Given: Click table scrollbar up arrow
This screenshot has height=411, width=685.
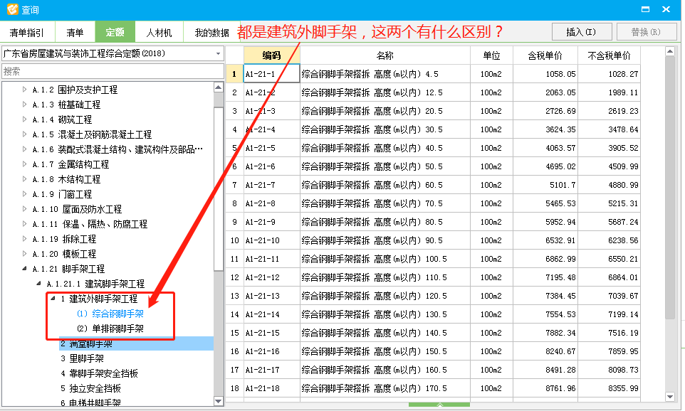Looking at the screenshot, I should point(670,51).
